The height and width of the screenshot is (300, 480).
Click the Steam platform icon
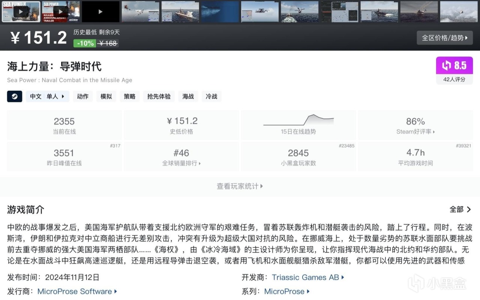pos(15,96)
